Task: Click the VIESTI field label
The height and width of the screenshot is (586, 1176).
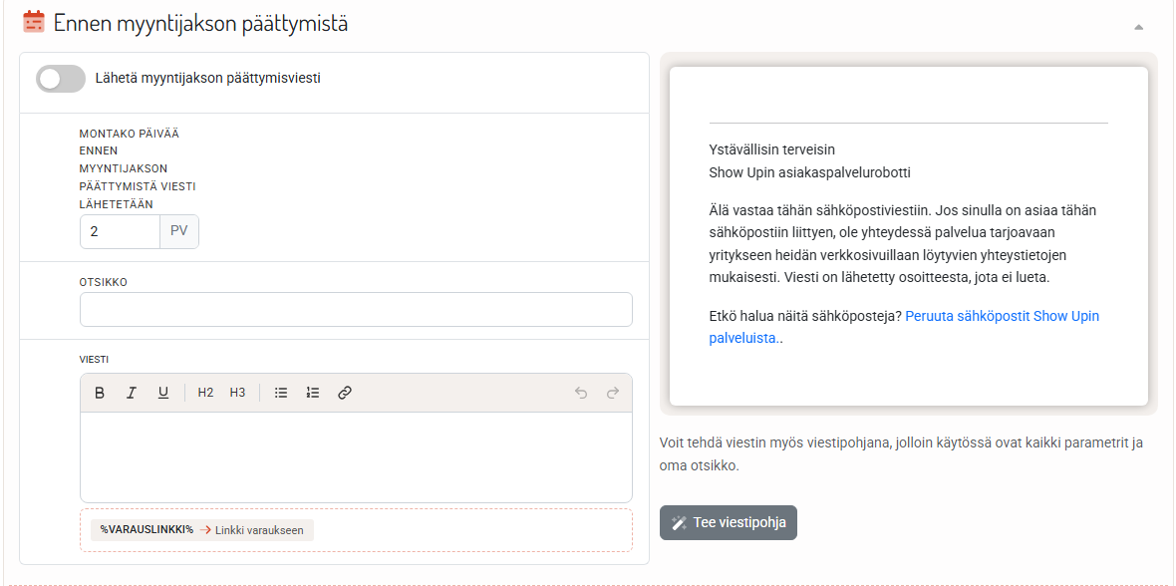Action: coord(94,360)
